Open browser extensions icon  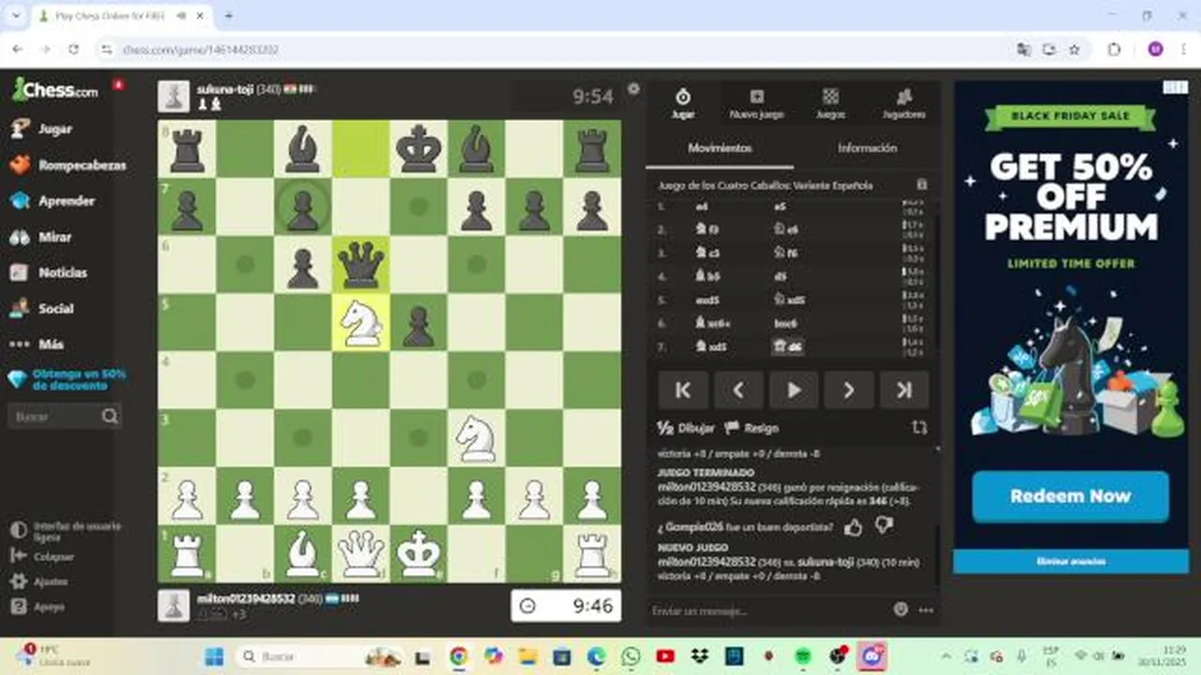point(1115,50)
